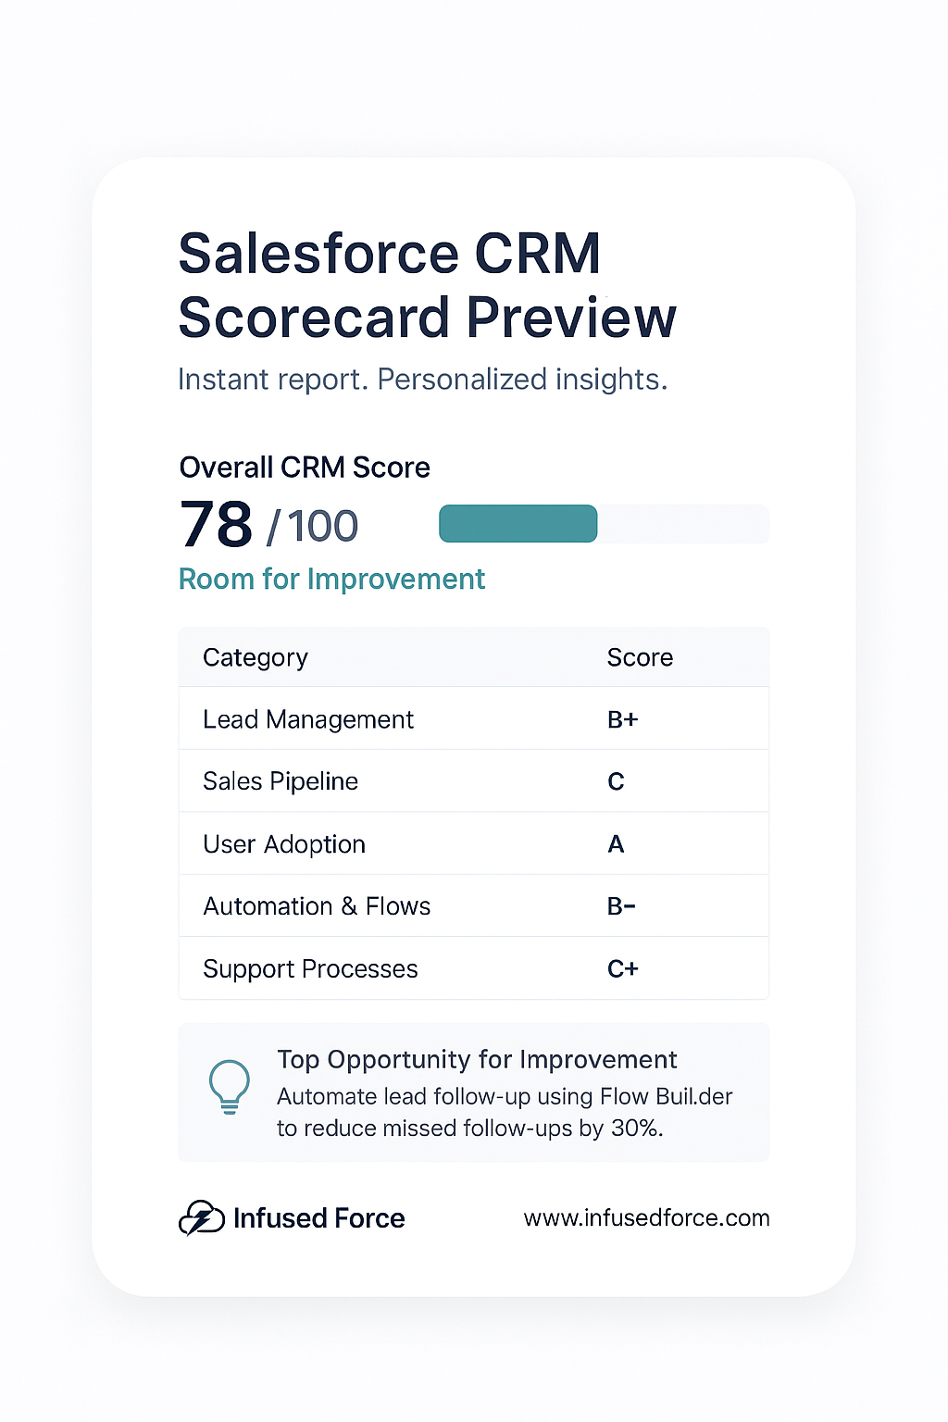Click the Infused Force brand name text
The width and height of the screenshot is (948, 1422).
tap(318, 1217)
